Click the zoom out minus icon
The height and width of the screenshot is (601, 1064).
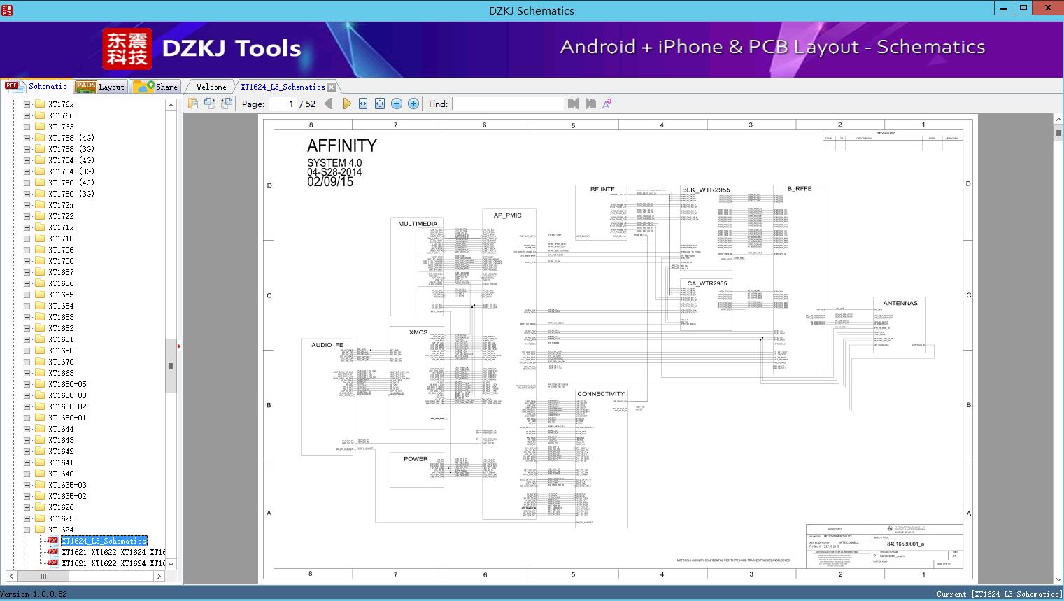(x=397, y=104)
